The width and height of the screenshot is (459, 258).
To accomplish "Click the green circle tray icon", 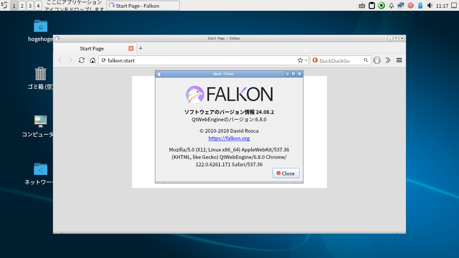I will click(381, 5).
